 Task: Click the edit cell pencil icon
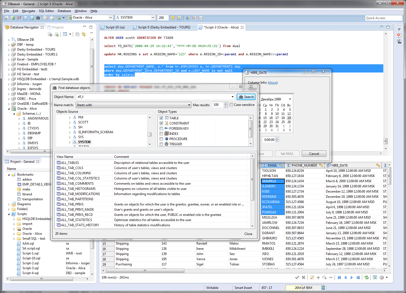(312, 277)
